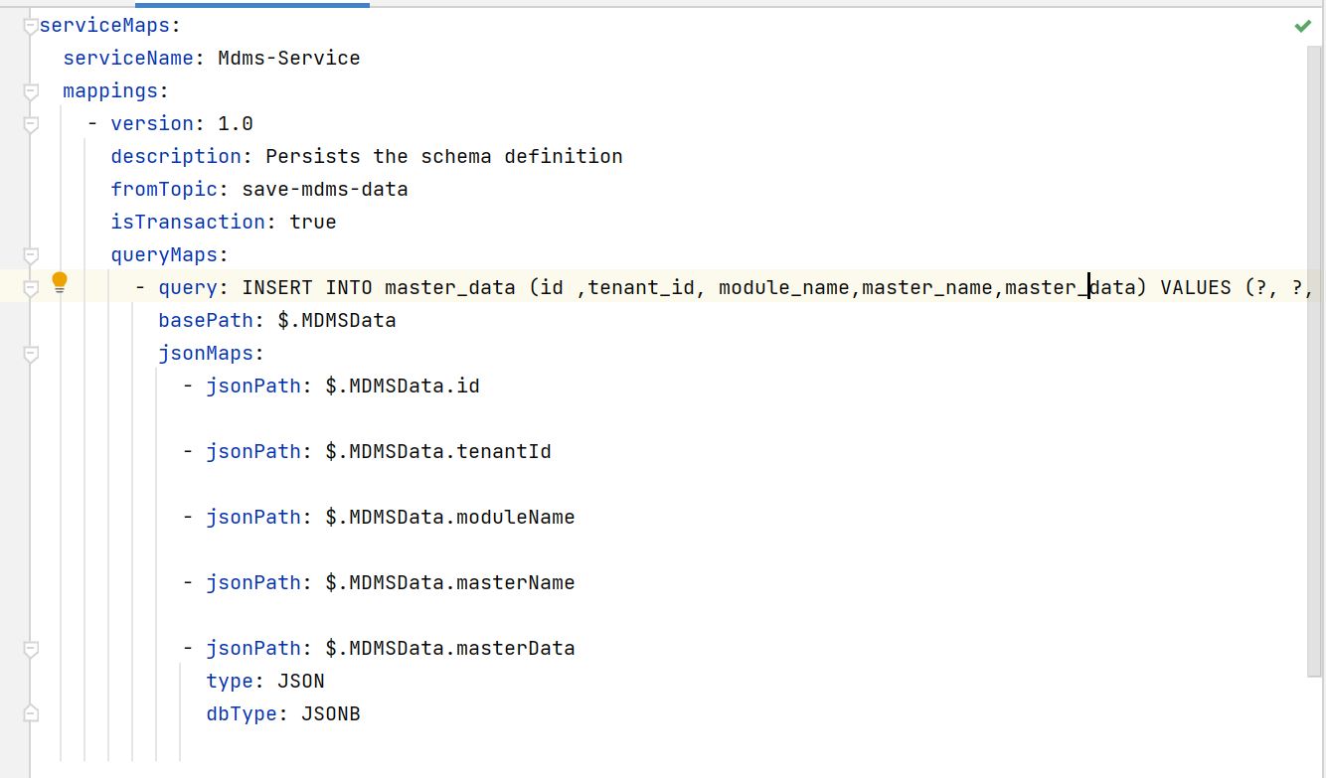Image resolution: width=1326 pixels, height=778 pixels.
Task: Collapse the mappings section fold marker
Action: (31, 91)
